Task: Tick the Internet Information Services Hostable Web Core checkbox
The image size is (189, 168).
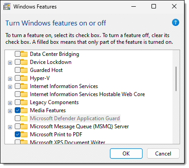Action: (17, 94)
